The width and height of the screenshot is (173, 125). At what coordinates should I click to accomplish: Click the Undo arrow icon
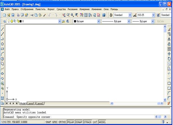point(50,15)
